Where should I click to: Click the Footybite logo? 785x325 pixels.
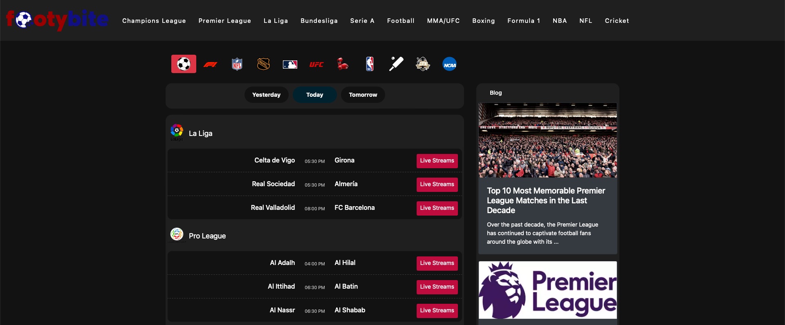click(x=57, y=20)
